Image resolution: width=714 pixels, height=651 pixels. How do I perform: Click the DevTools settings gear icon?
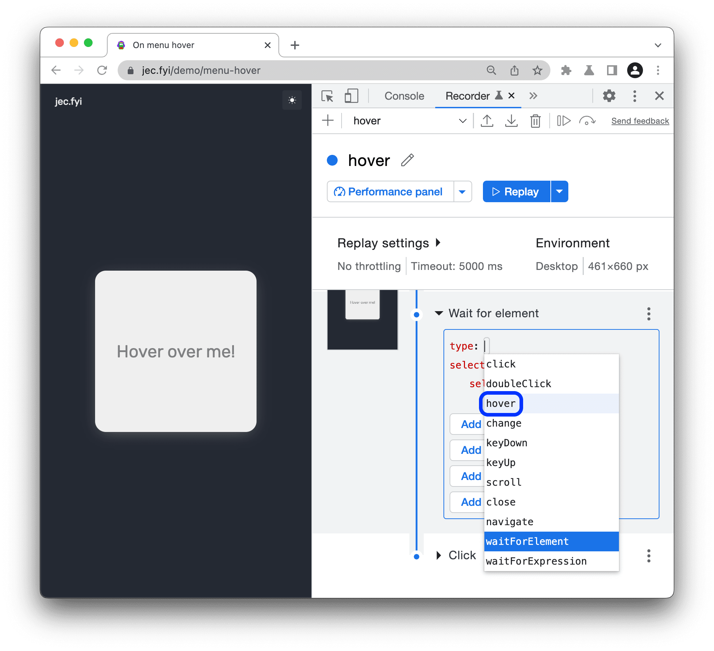[x=608, y=96]
